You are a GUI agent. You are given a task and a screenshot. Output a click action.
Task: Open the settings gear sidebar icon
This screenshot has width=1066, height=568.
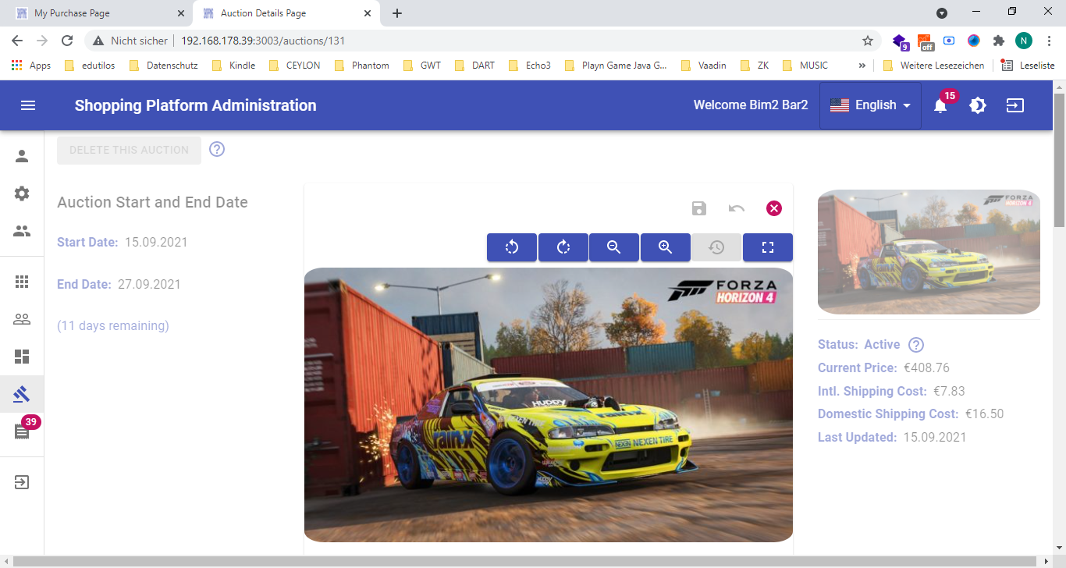[x=22, y=193]
